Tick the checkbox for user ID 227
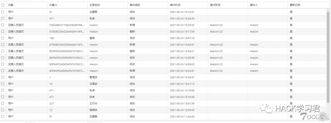 [3, 103]
